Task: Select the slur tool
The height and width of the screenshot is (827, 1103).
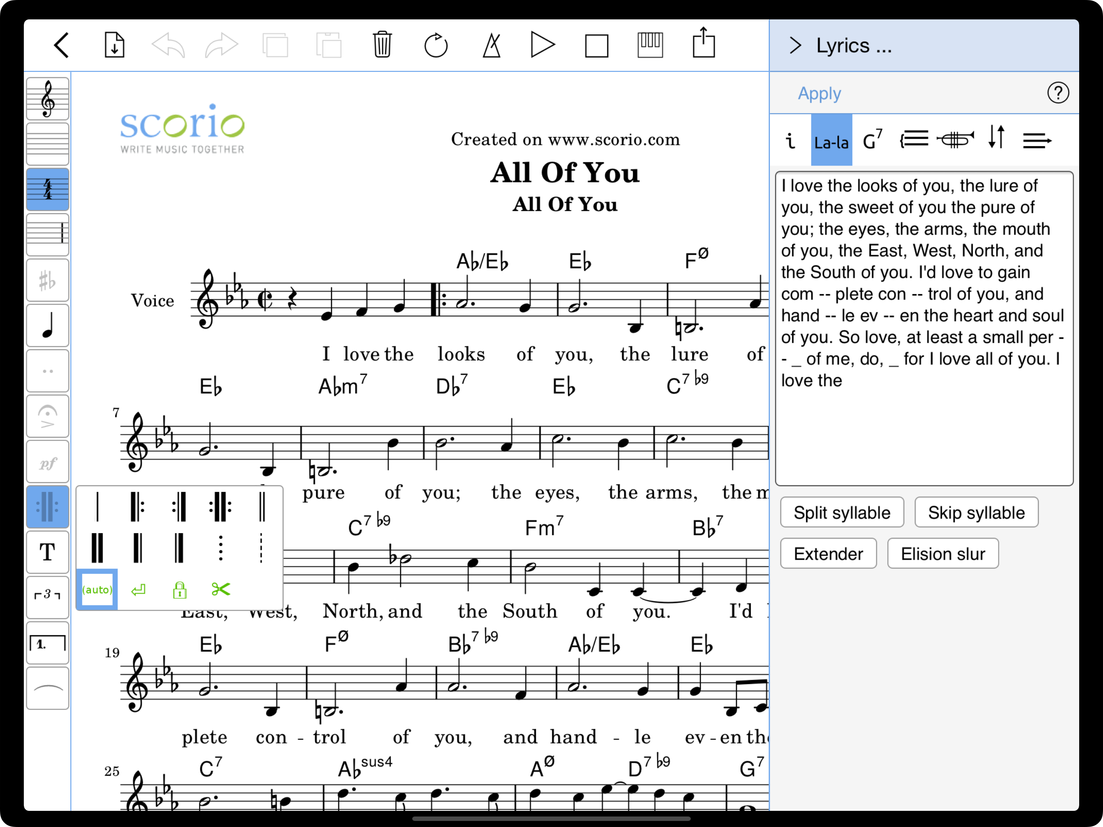Action: point(47,689)
